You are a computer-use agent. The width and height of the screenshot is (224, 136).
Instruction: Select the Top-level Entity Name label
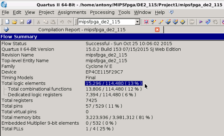coord(25,61)
